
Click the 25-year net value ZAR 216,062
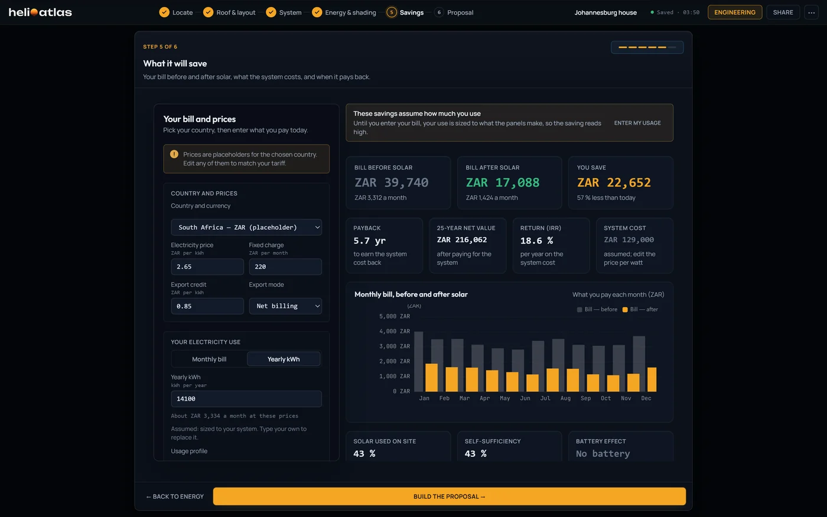[462, 240]
